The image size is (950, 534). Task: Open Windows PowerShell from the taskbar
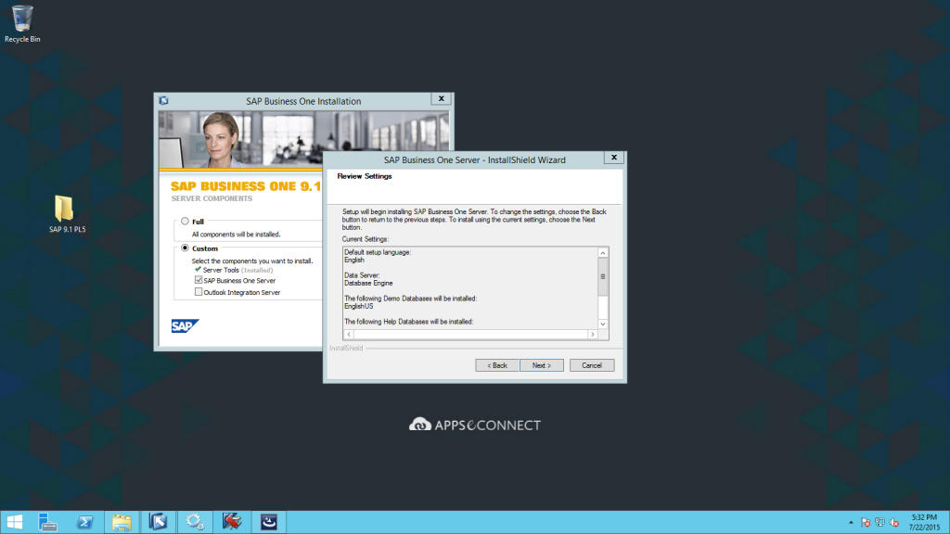(x=84, y=522)
